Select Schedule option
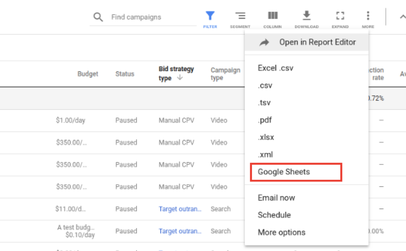Image resolution: width=406 pixels, height=251 pixels. (x=274, y=215)
